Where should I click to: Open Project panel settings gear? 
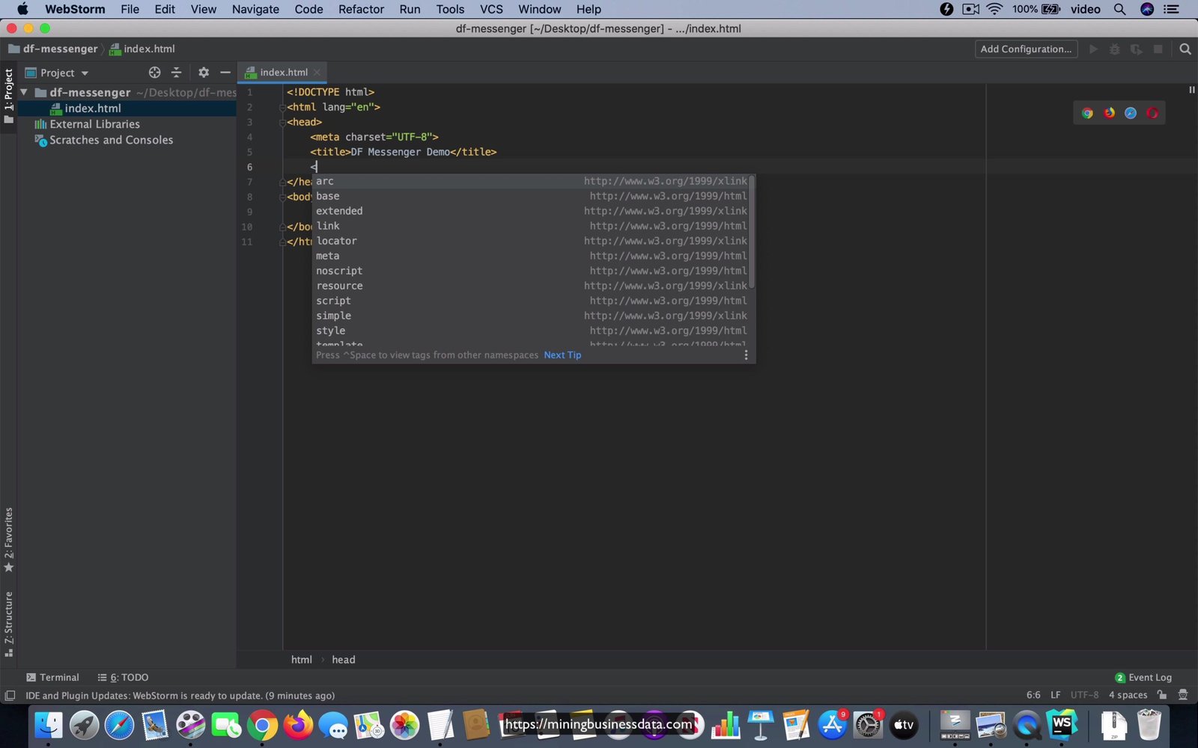(x=204, y=73)
